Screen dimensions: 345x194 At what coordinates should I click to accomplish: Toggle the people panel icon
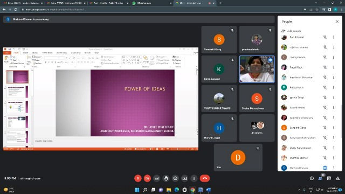click(x=320, y=178)
